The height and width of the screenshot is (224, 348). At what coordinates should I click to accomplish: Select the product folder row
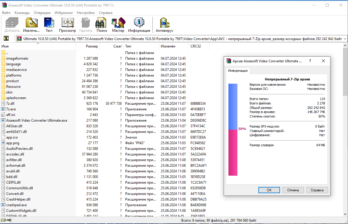(x=104, y=81)
